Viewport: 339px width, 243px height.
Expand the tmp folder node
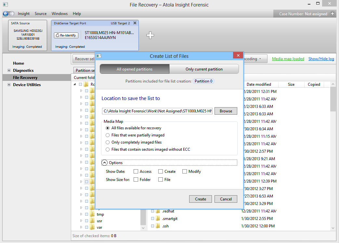click(81, 214)
